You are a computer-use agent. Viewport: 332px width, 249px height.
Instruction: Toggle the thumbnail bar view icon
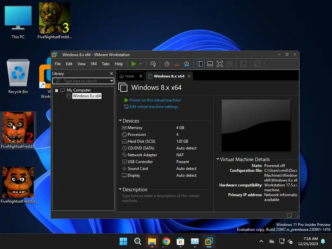(210, 64)
